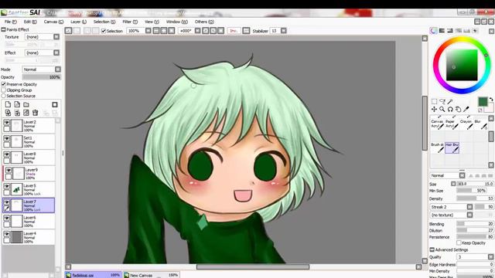Switch to the New Canvas tab
The image size is (495, 278).
click(x=152, y=275)
